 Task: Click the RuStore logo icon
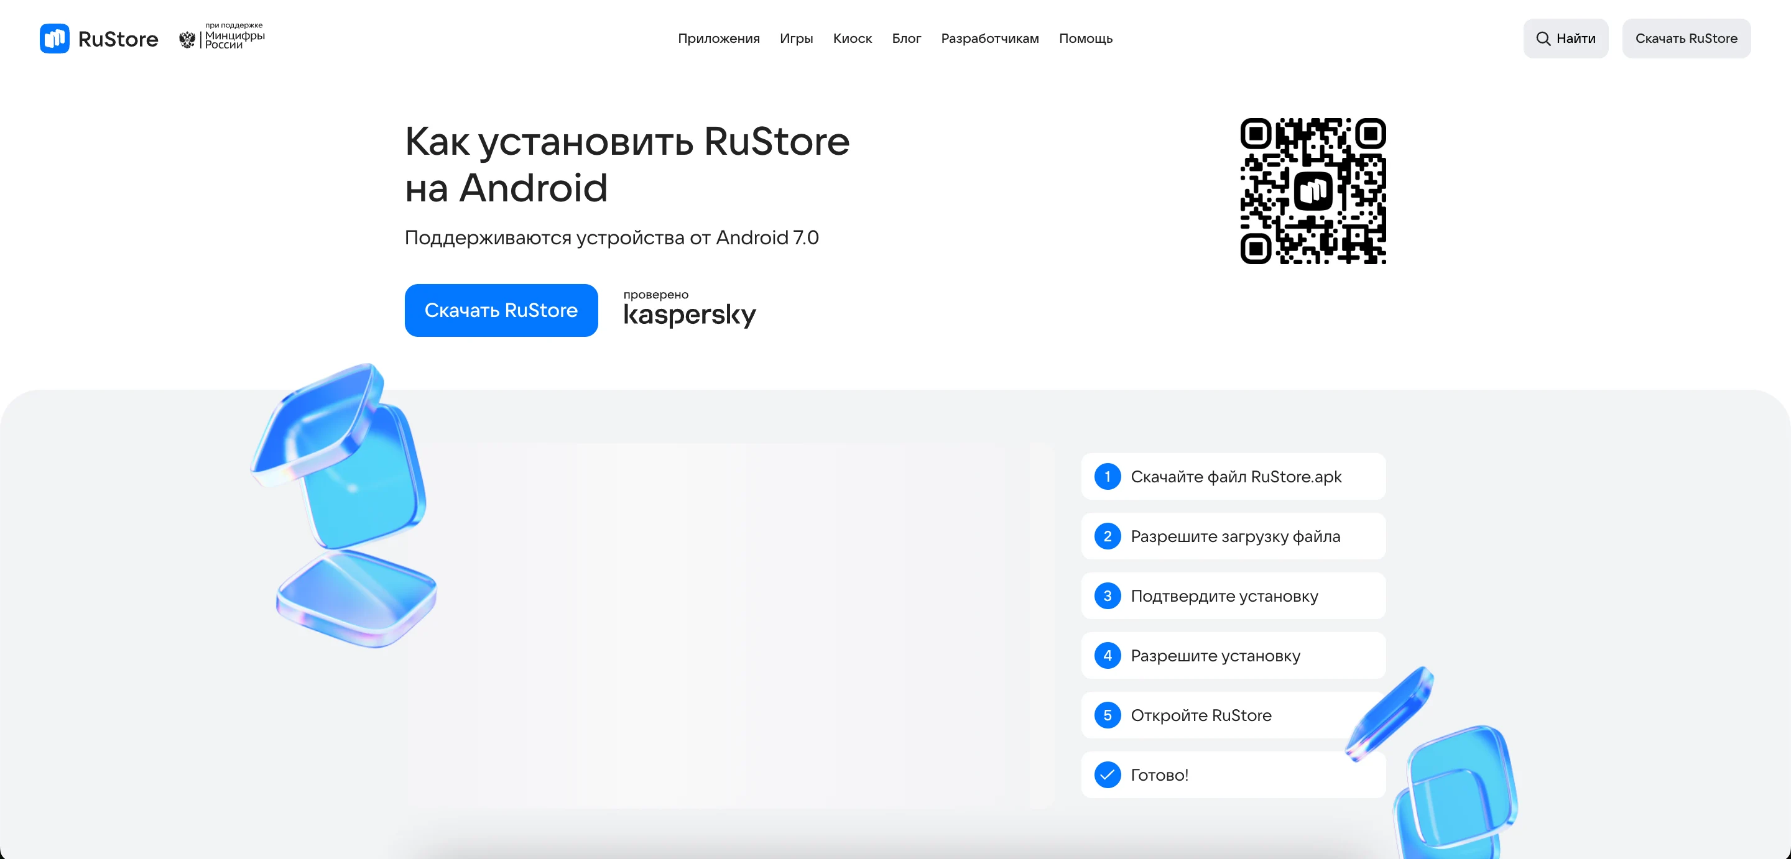click(54, 38)
